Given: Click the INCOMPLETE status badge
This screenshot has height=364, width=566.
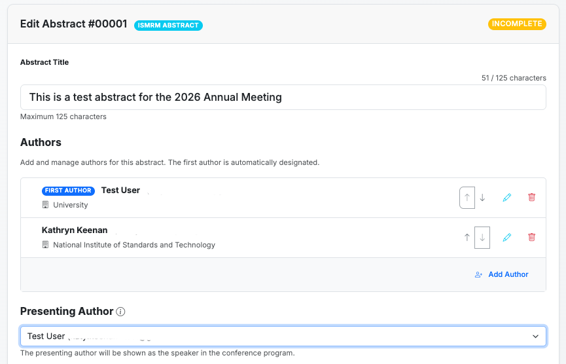Looking at the screenshot, I should (516, 24).
